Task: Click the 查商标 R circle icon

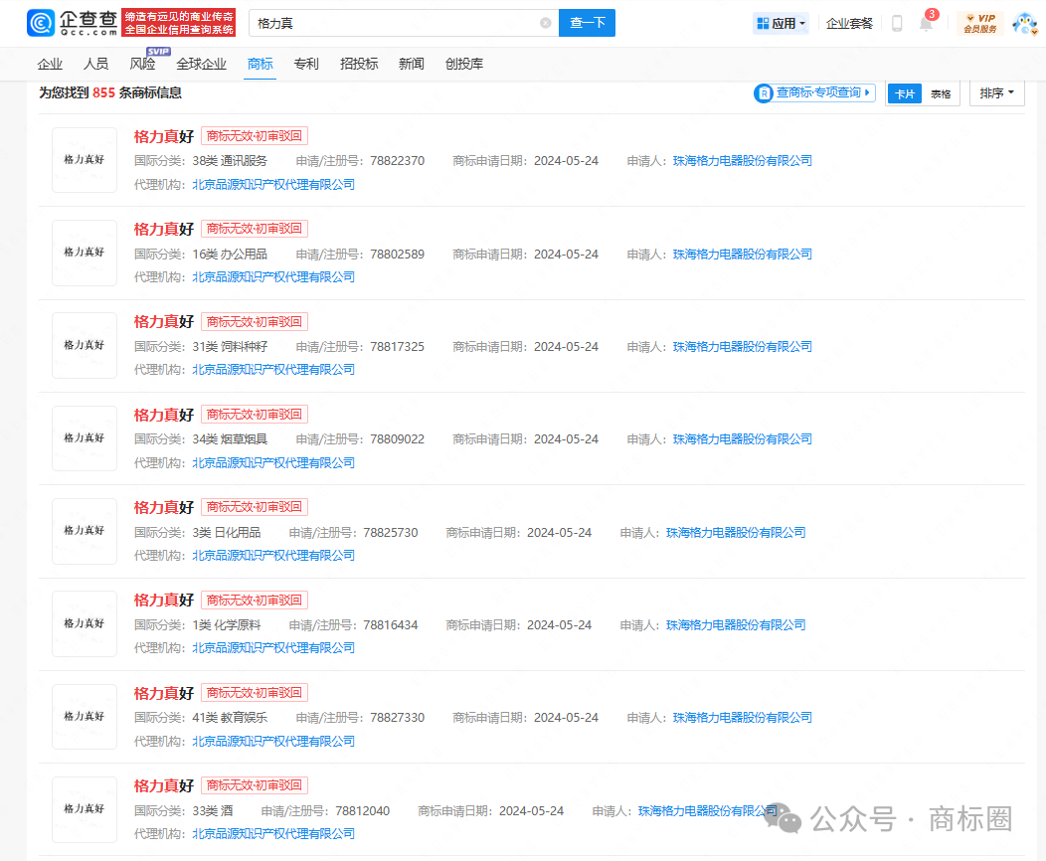Action: 764,93
